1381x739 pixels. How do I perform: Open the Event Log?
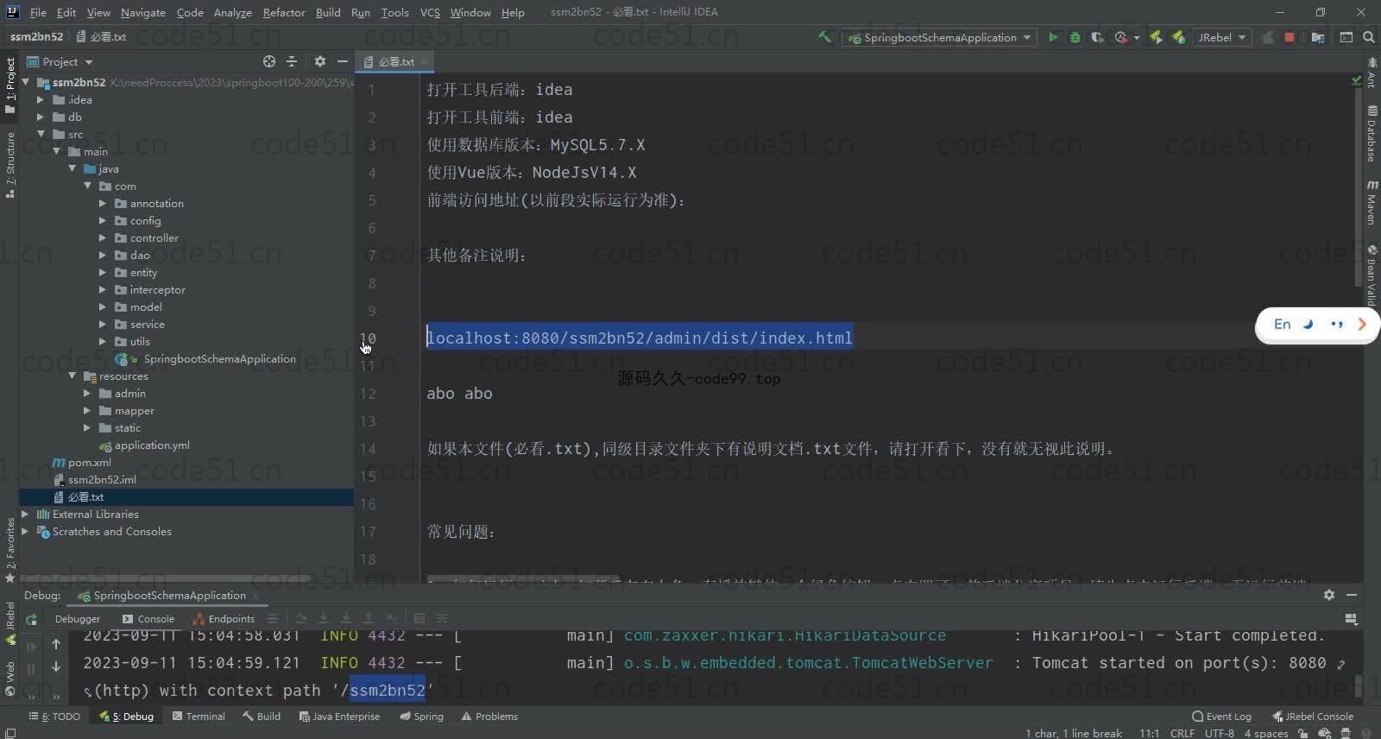(1221, 717)
